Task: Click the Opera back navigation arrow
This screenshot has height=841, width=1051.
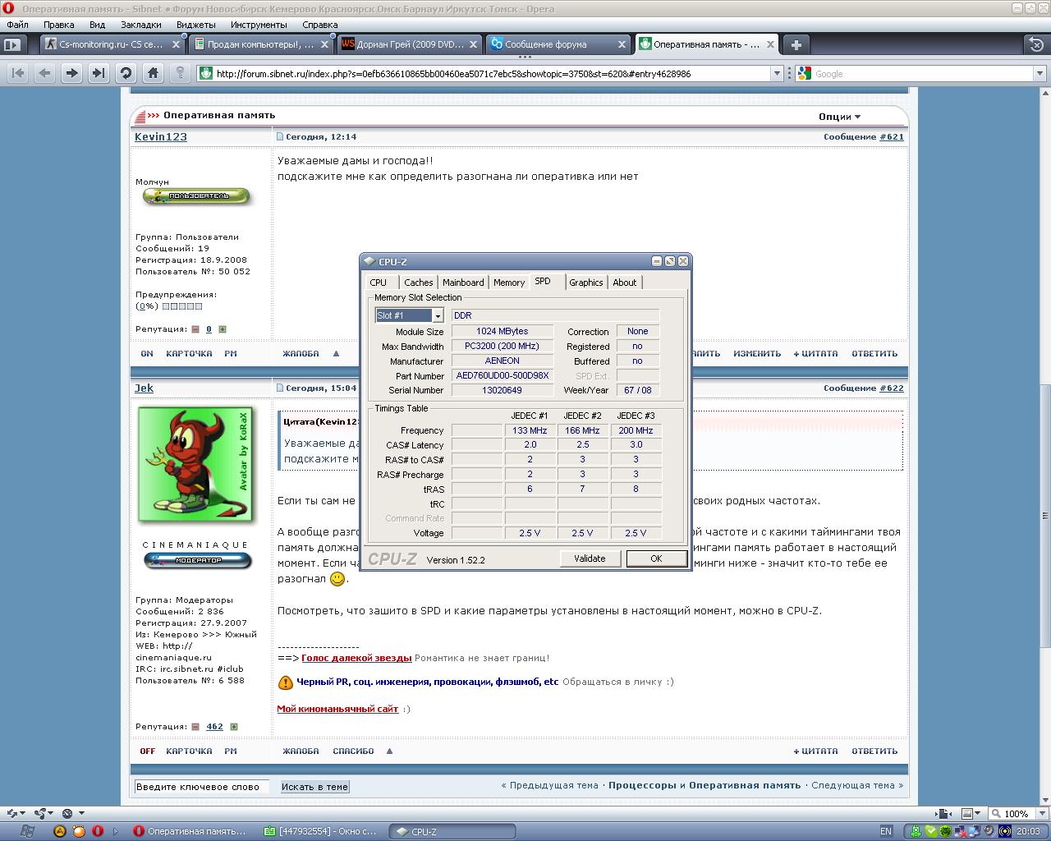Action: coord(44,73)
